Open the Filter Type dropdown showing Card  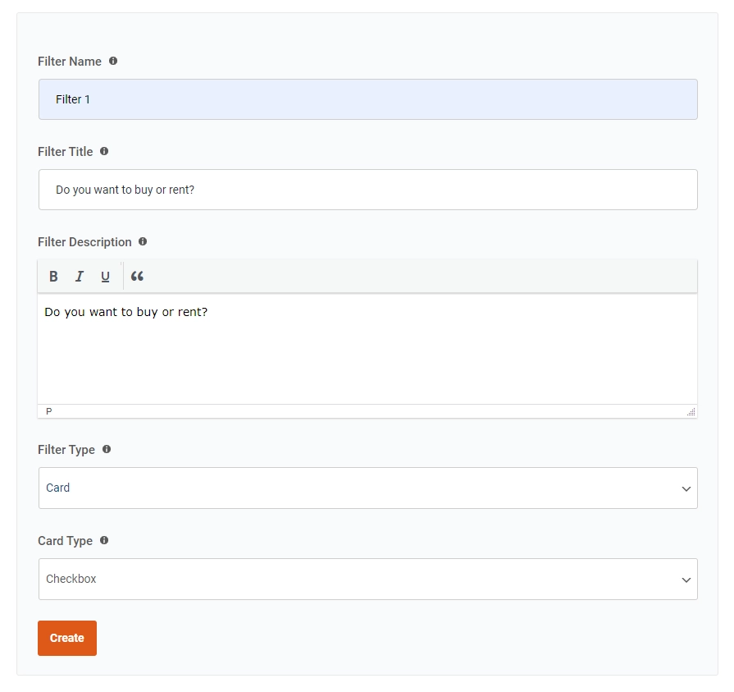point(367,488)
